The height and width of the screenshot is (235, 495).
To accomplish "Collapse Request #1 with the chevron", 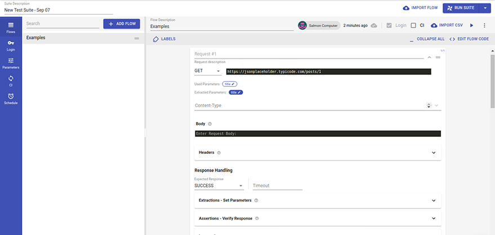I will point(429,57).
